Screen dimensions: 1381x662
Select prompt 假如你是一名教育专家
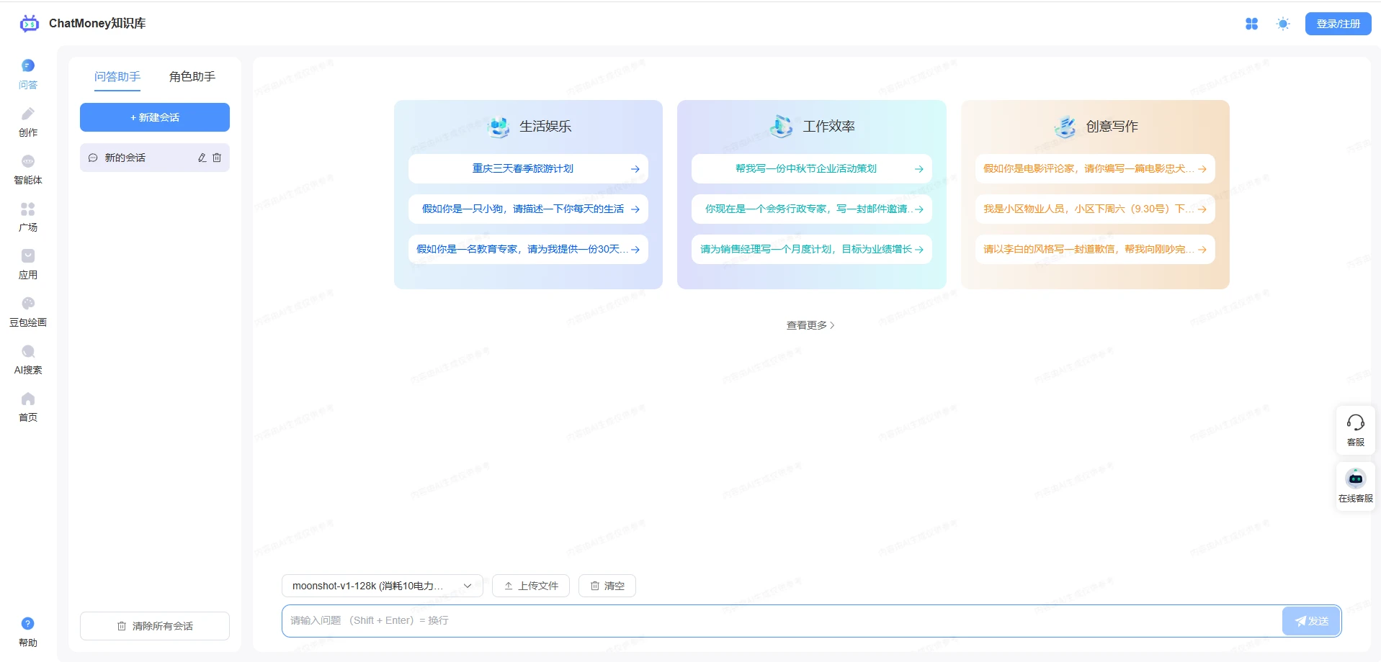coord(528,250)
